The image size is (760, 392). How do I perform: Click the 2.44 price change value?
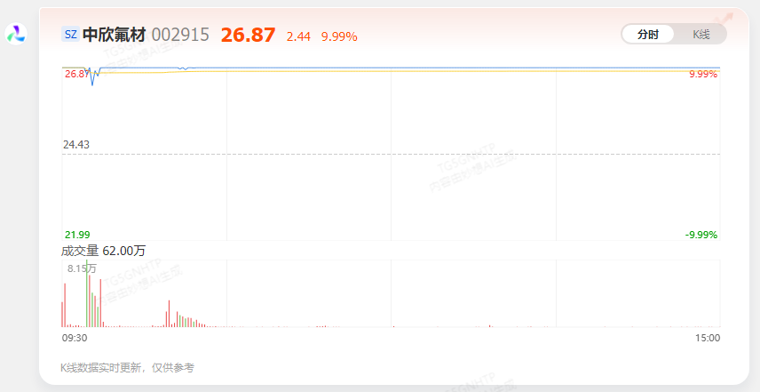point(298,36)
